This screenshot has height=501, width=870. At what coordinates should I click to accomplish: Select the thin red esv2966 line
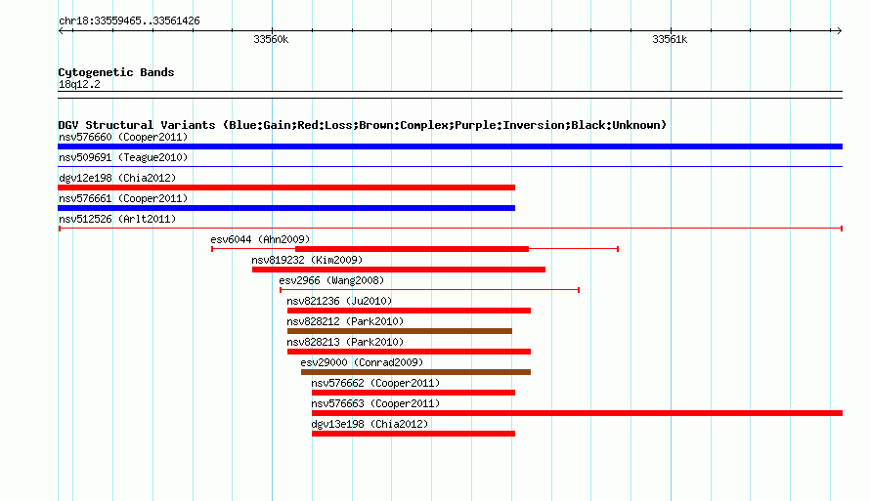pyautogui.click(x=429, y=290)
